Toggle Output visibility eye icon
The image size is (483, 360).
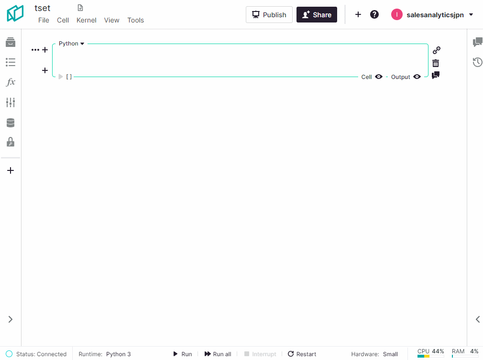point(417,77)
